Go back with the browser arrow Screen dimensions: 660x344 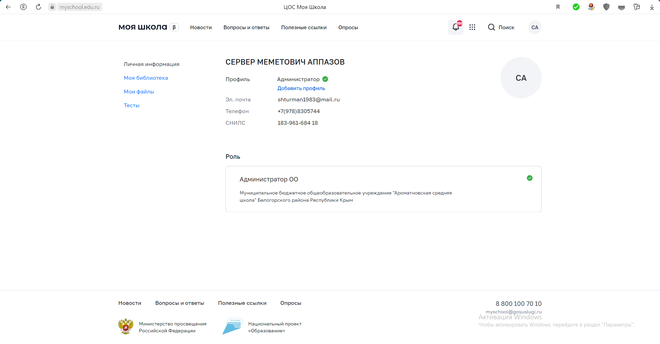(8, 7)
